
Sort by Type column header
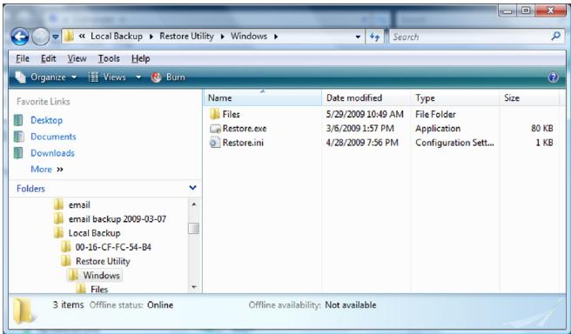(454, 98)
